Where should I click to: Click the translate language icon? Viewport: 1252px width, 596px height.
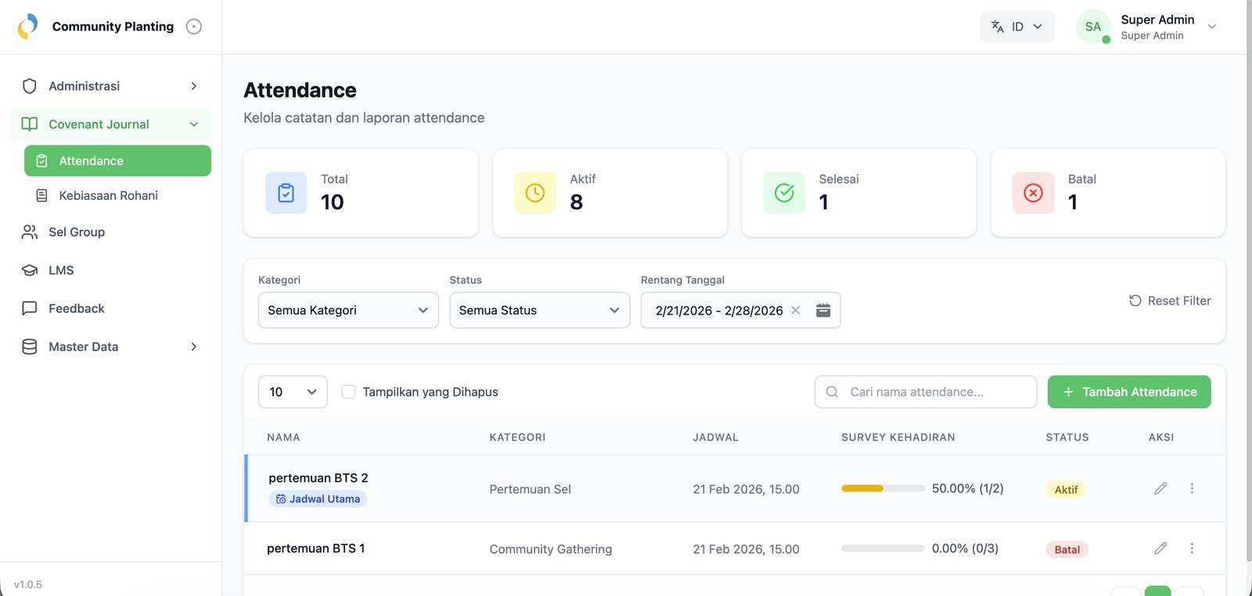tap(998, 27)
